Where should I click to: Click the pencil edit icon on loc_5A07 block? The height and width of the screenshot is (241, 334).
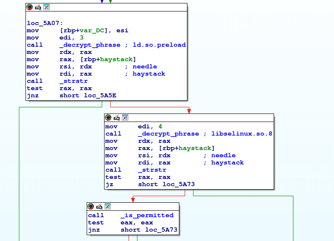(38, 7)
